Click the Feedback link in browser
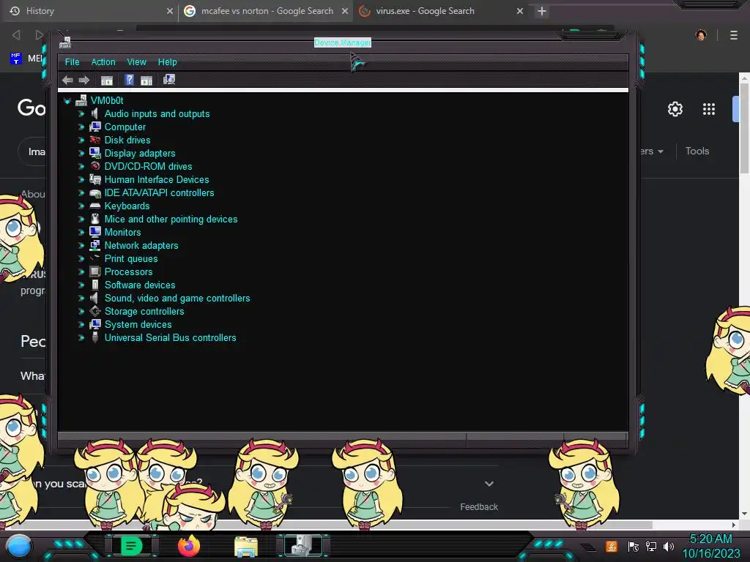This screenshot has height=562, width=750. (479, 507)
